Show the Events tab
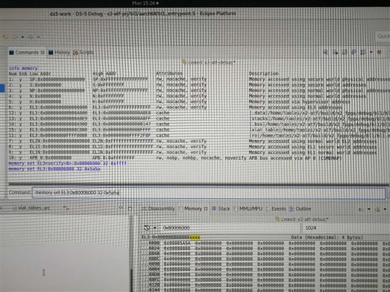The width and height of the screenshot is (390, 292). tap(276, 209)
